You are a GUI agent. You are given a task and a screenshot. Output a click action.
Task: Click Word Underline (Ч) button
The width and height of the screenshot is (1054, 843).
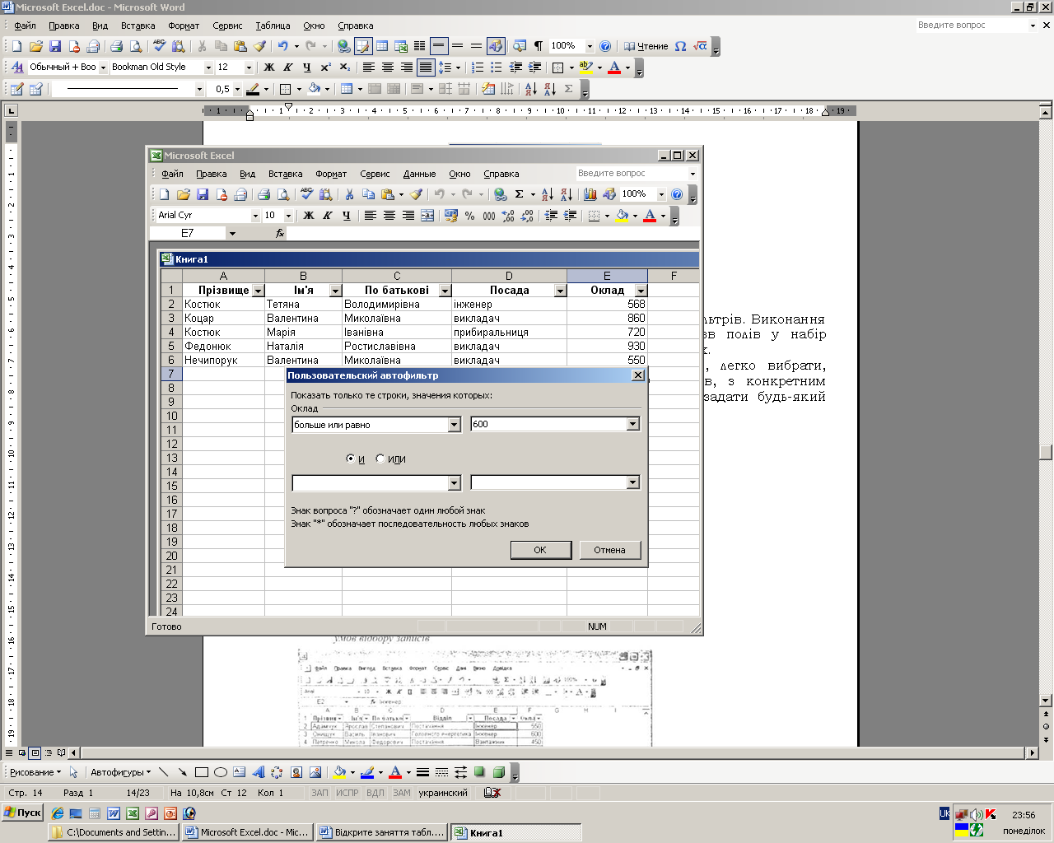click(306, 68)
